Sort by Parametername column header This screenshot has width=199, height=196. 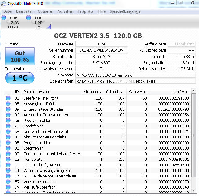(x=52, y=92)
